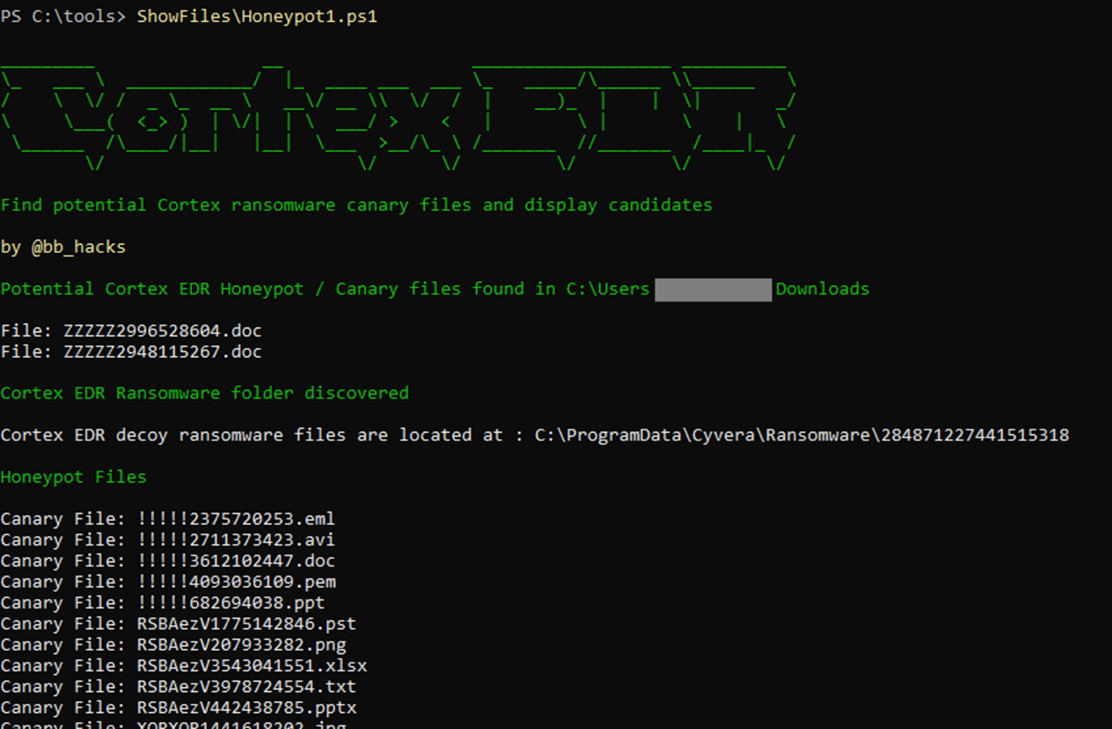The height and width of the screenshot is (729, 1112).
Task: Click canary file RSBAezV442438785.pptx
Action: tap(246, 708)
